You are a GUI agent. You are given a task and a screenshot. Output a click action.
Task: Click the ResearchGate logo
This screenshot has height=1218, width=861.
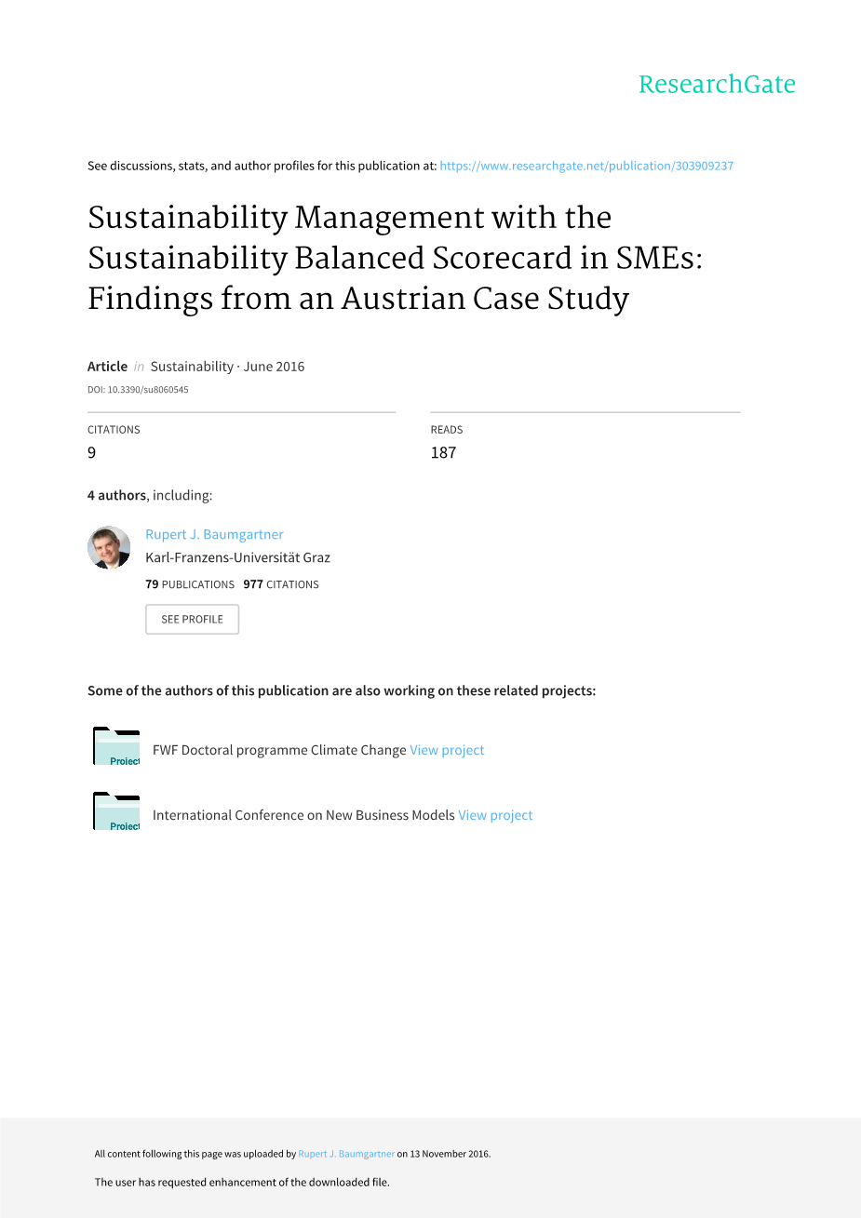pyautogui.click(x=717, y=85)
